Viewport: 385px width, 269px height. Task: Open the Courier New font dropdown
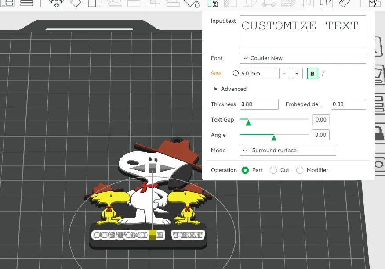tap(302, 58)
